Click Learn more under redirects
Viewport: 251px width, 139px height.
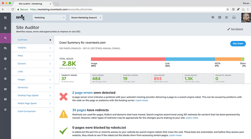pos(192,118)
